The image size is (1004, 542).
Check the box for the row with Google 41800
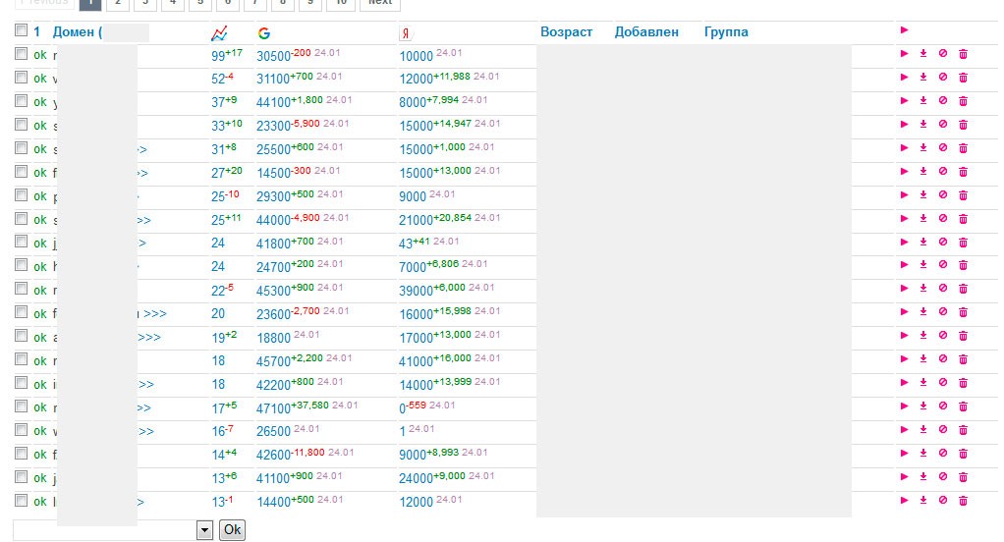point(22,242)
